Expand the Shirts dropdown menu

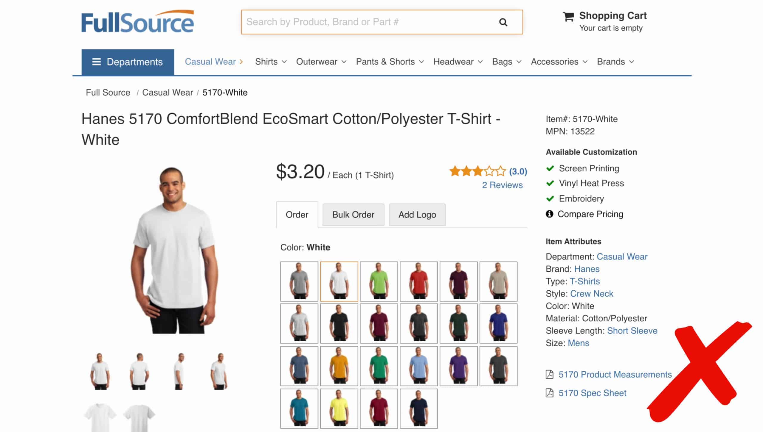[271, 62]
